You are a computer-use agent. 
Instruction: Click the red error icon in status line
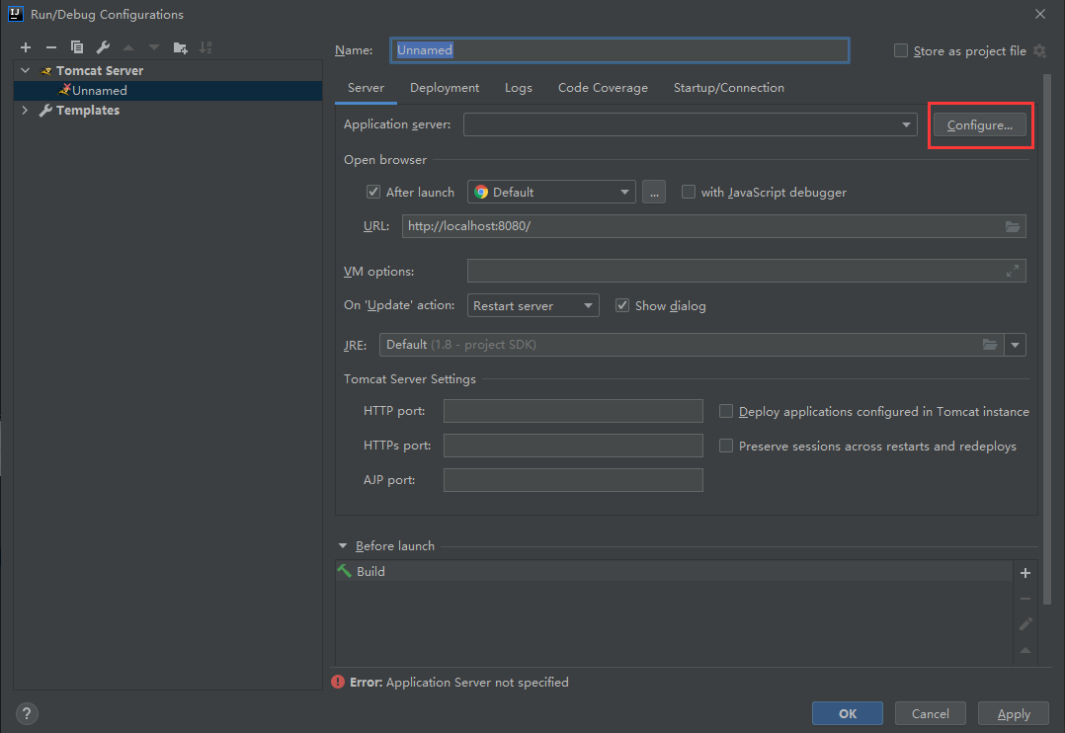point(338,682)
